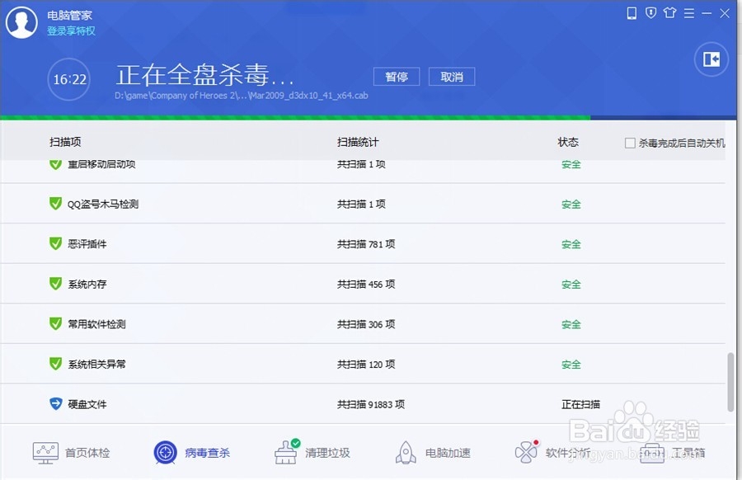The height and width of the screenshot is (480, 742).
Task: Select the 扫描项 column header
Action: [x=65, y=141]
